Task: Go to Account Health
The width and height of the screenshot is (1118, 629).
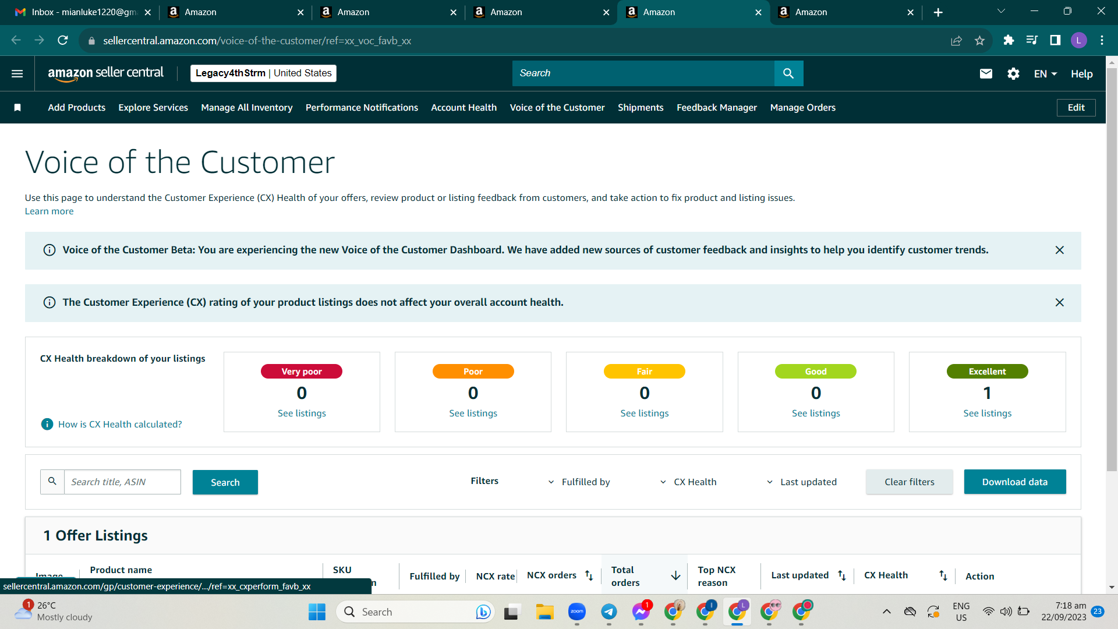Action: 464,108
